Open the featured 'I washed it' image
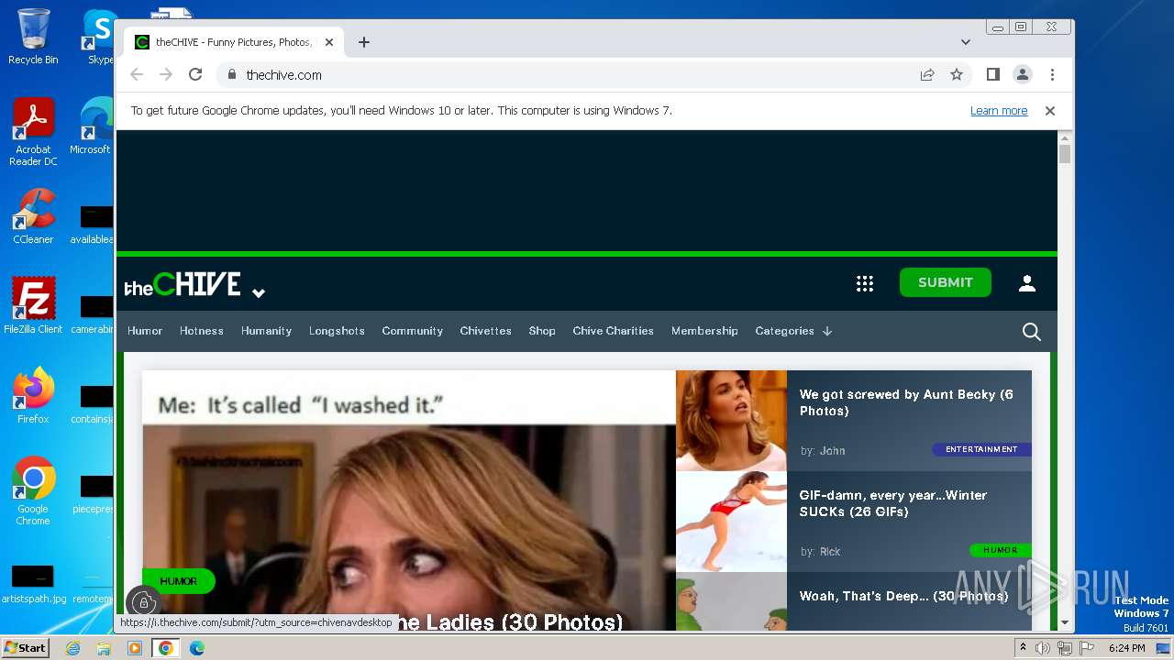This screenshot has height=660, width=1174. click(x=409, y=500)
